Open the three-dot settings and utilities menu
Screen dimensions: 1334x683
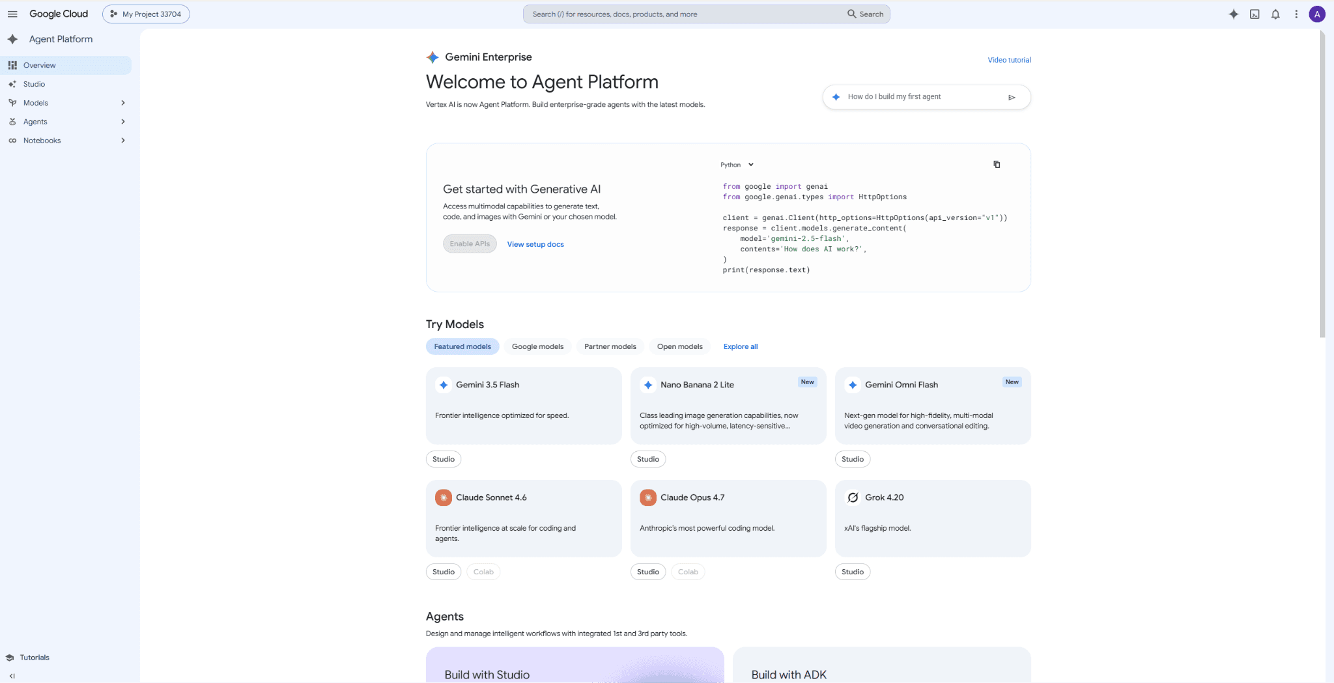tap(1296, 14)
